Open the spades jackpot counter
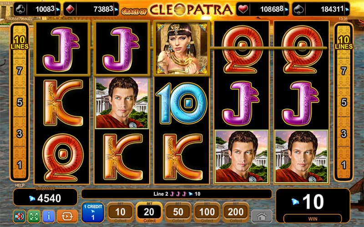This screenshot has height=227, width=364. (x=321, y=9)
